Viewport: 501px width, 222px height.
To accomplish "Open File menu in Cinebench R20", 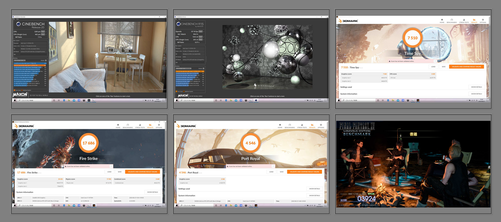I will tap(14, 19).
